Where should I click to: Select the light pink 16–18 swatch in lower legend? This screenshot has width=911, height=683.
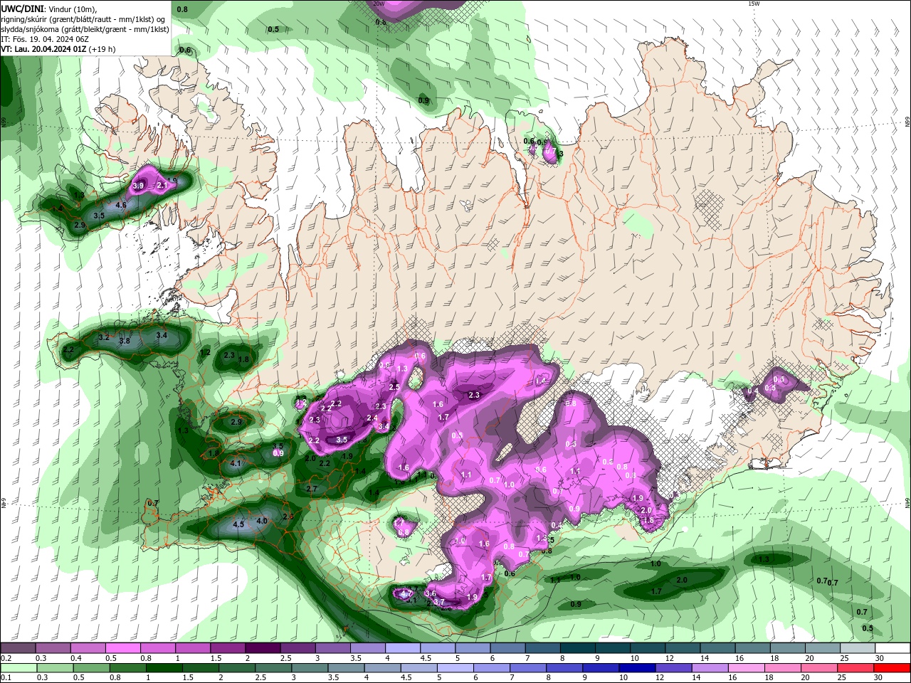point(747,668)
